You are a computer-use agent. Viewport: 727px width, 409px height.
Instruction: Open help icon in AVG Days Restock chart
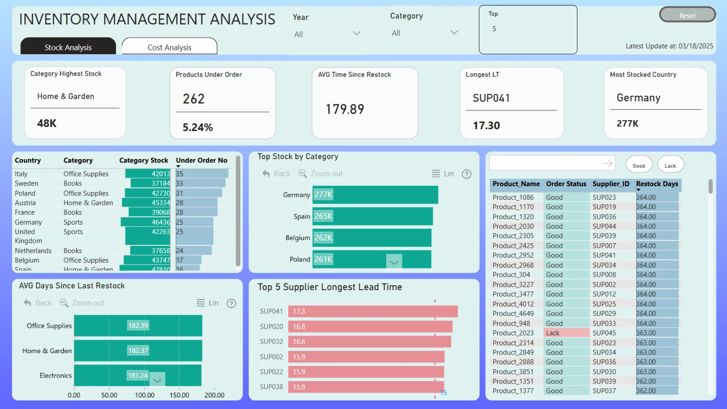231,303
